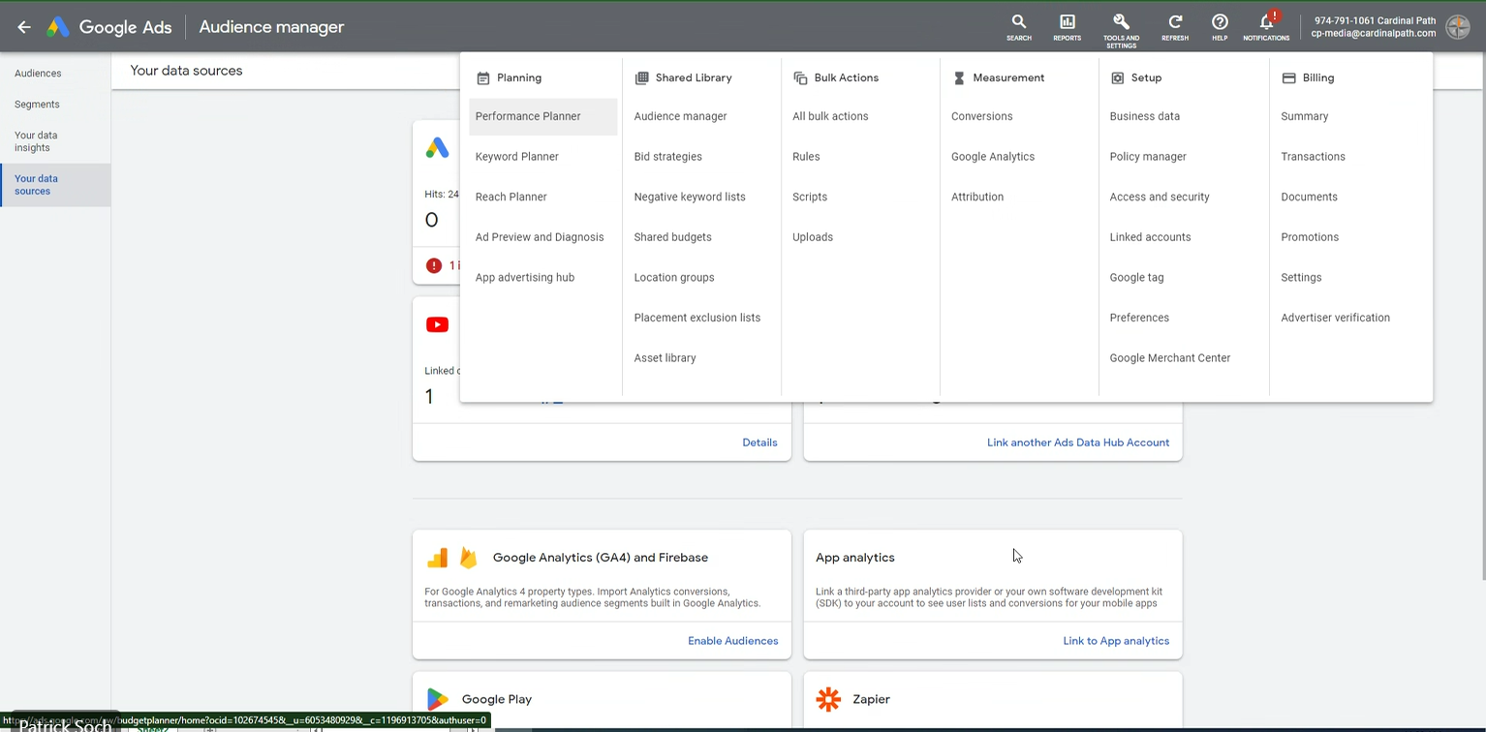Click Link to App analytics

(1116, 641)
